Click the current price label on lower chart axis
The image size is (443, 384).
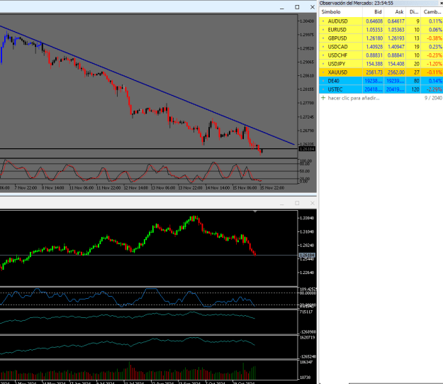click(x=307, y=256)
